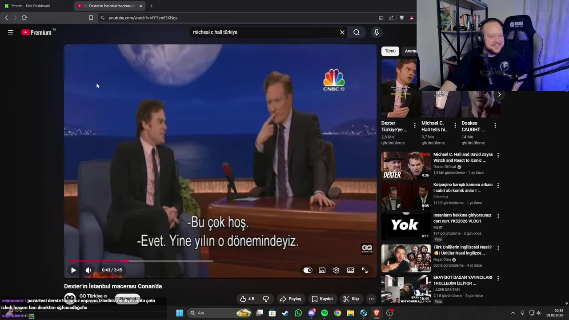
Task: Install or cast via address bar screen icon
Action: point(381,18)
